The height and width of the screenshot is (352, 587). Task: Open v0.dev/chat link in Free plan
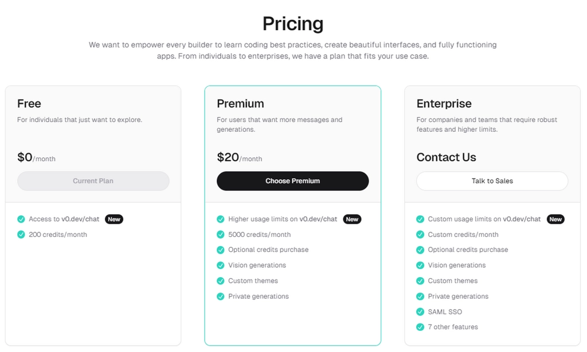[80, 219]
